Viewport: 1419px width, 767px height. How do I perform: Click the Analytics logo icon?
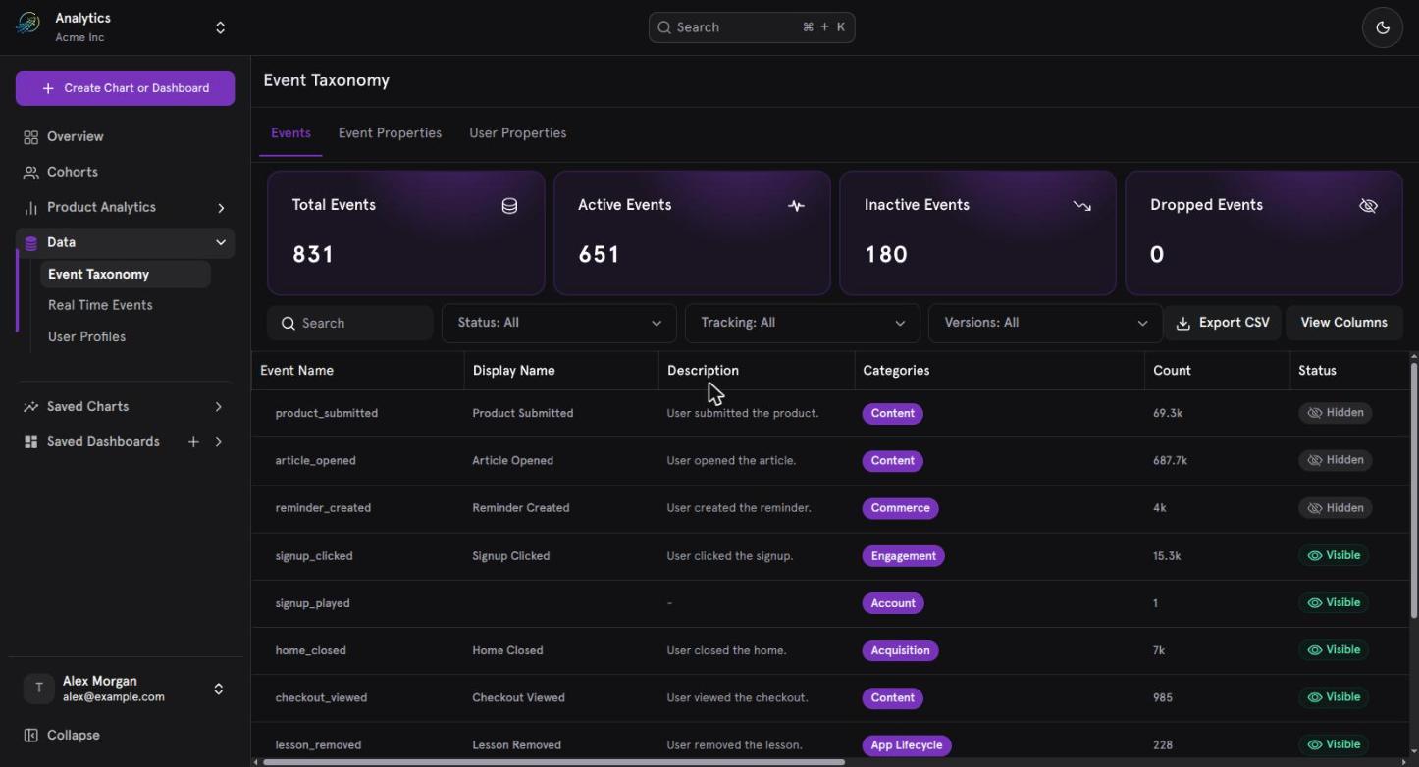[x=28, y=24]
